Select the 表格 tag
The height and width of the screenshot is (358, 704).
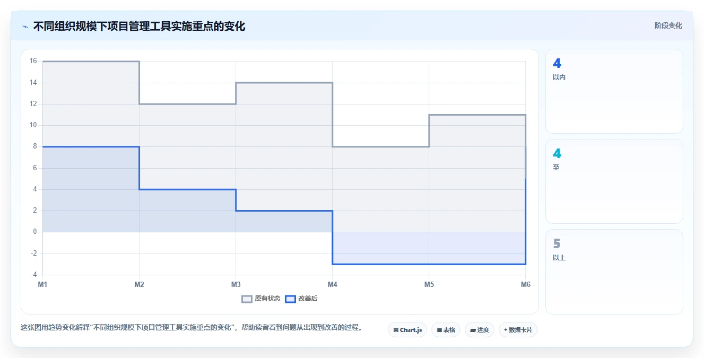(446, 330)
